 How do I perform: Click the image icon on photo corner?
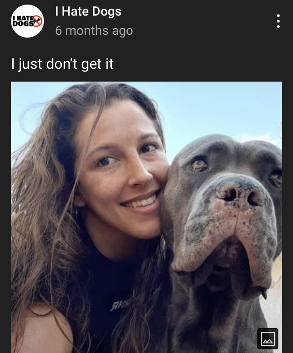click(267, 339)
